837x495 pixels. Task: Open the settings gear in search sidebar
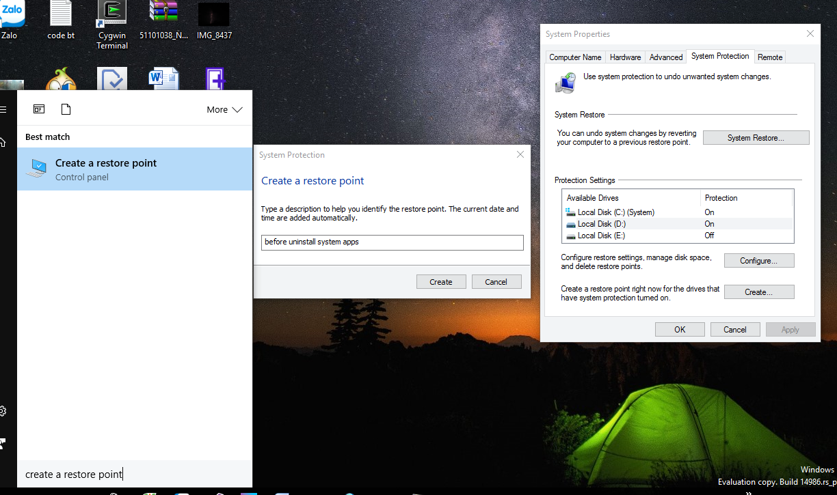tap(3, 411)
